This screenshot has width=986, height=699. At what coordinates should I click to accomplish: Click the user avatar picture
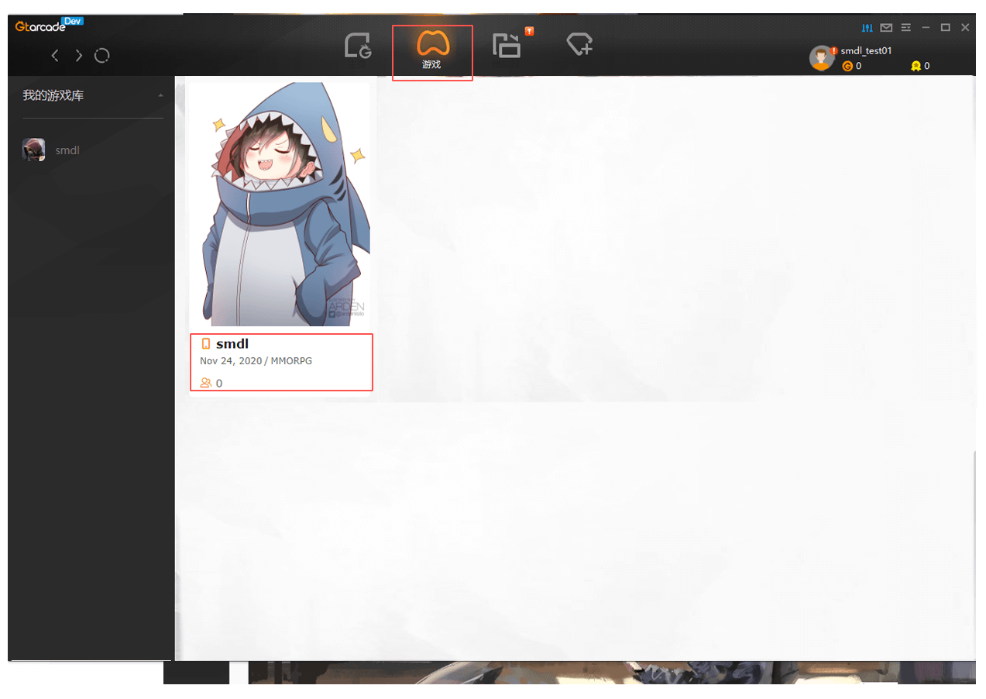pyautogui.click(x=821, y=58)
